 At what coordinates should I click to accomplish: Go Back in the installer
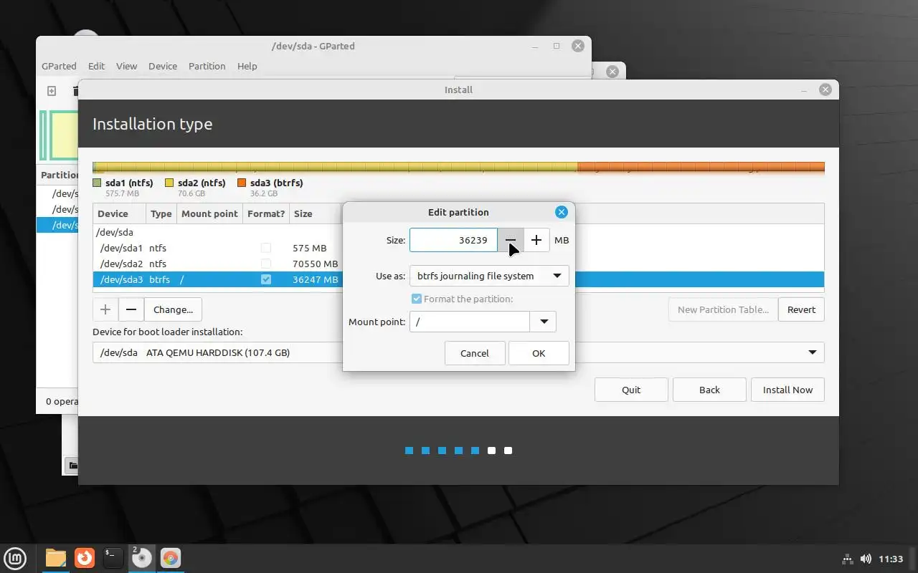(x=709, y=390)
